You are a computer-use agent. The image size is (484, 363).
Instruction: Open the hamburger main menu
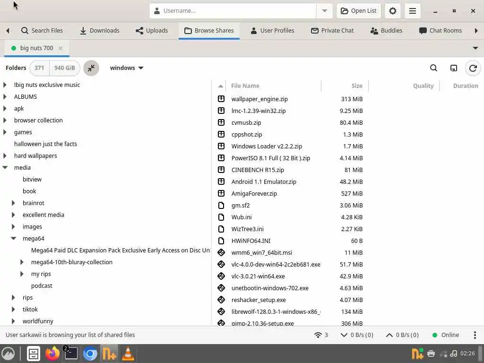pos(412,11)
